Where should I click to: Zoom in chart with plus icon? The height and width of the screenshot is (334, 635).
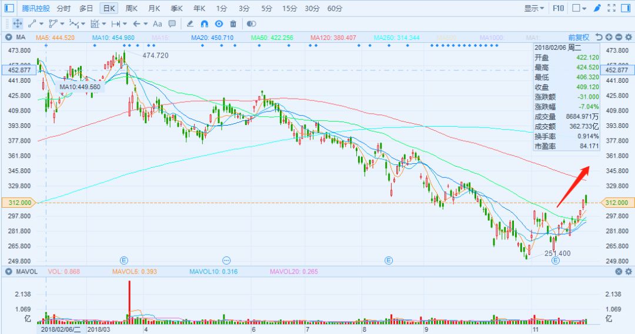(x=609, y=37)
